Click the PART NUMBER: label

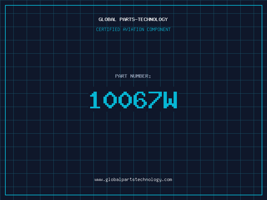click(133, 76)
